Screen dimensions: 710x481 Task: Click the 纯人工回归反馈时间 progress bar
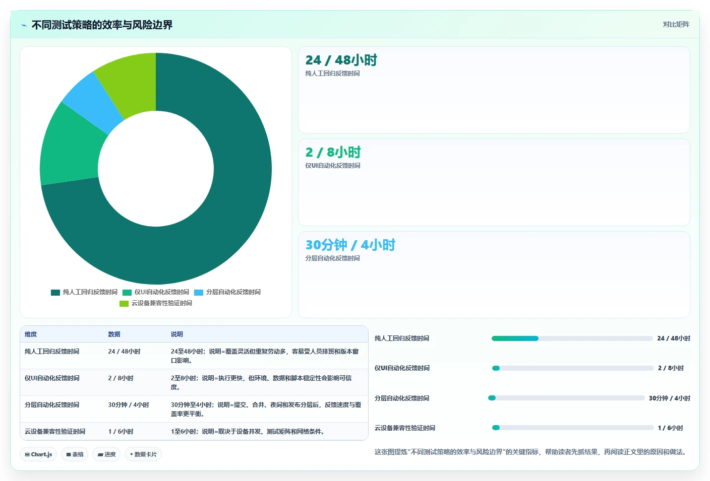(572, 338)
